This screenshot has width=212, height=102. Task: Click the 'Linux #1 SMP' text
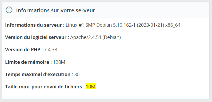pos(80,25)
